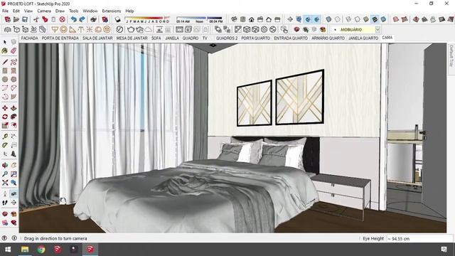
Task: Switch to FACHADA scene tab
Action: pos(30,38)
